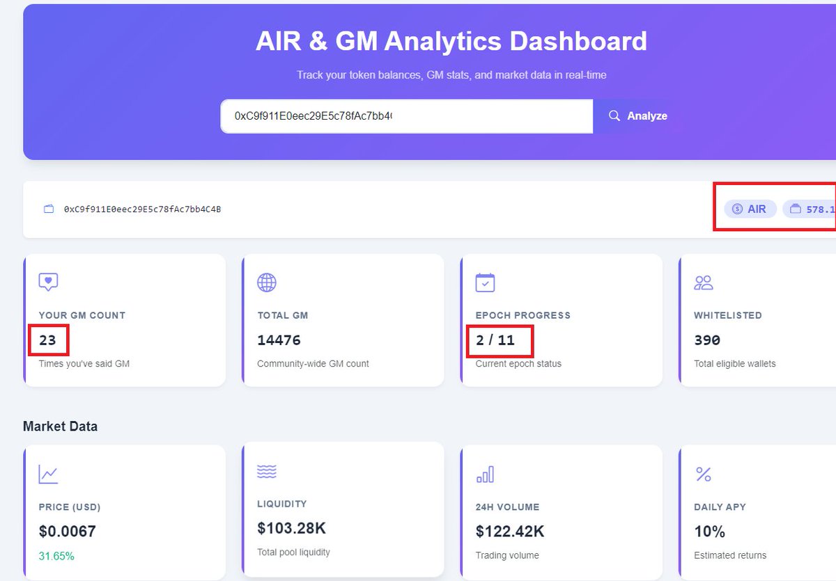Screen dimensions: 836x581
Task: Click the DAILY APY label
Action: point(720,507)
